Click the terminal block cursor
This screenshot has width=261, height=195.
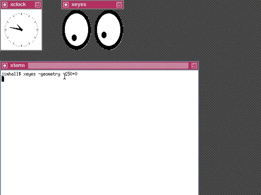[3, 79]
